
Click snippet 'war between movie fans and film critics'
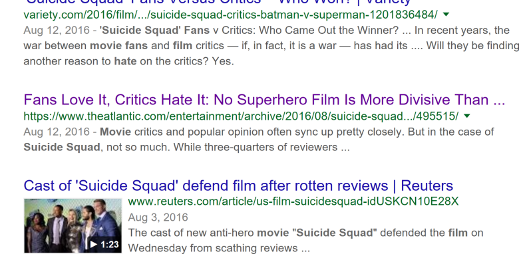(x=124, y=45)
